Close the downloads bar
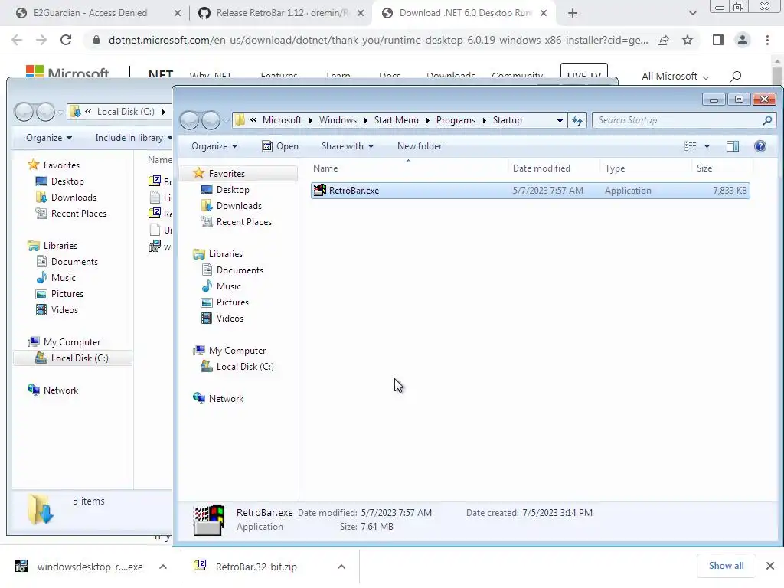 click(x=770, y=566)
